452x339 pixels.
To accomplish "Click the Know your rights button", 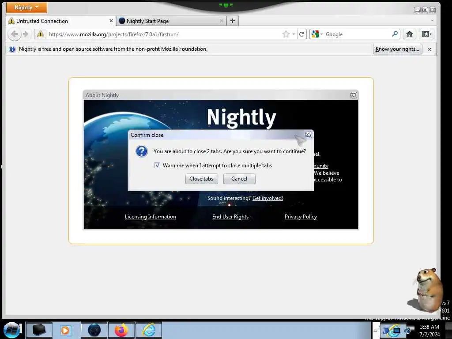I will 397,49.
